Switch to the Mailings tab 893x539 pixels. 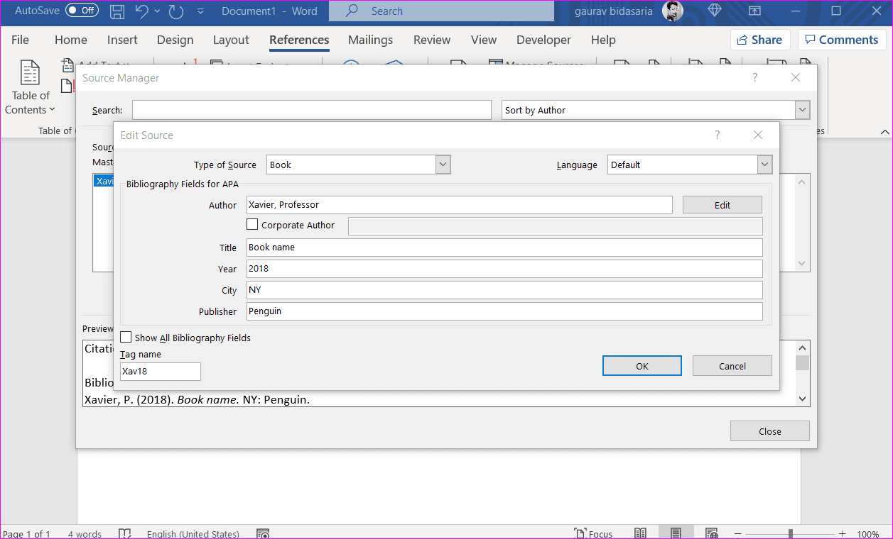coord(370,40)
